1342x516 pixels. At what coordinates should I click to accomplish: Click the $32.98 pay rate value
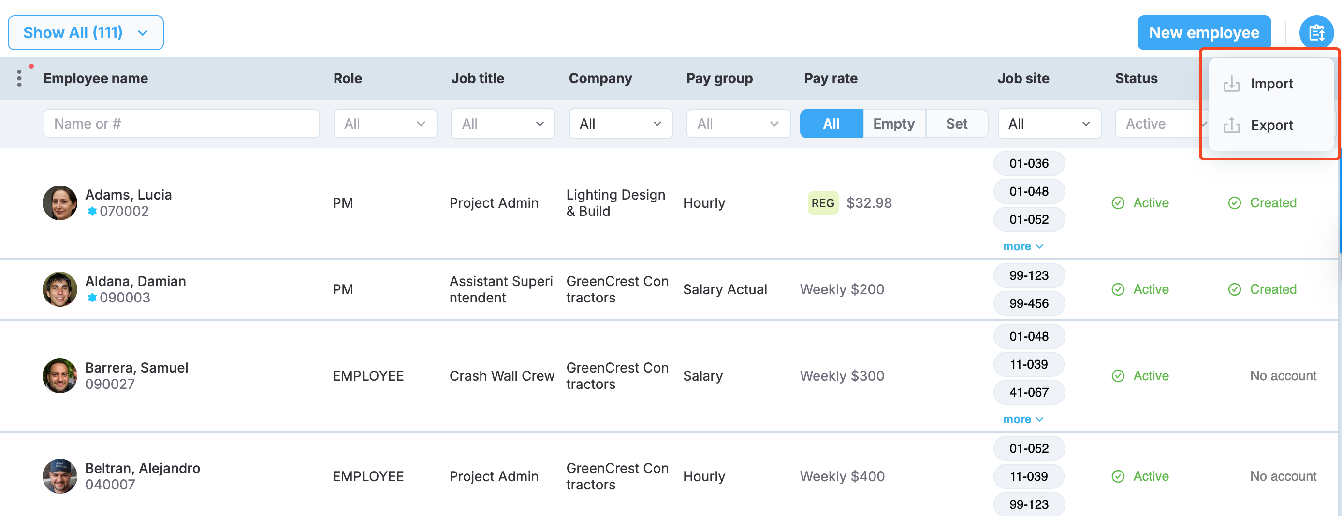click(x=869, y=202)
